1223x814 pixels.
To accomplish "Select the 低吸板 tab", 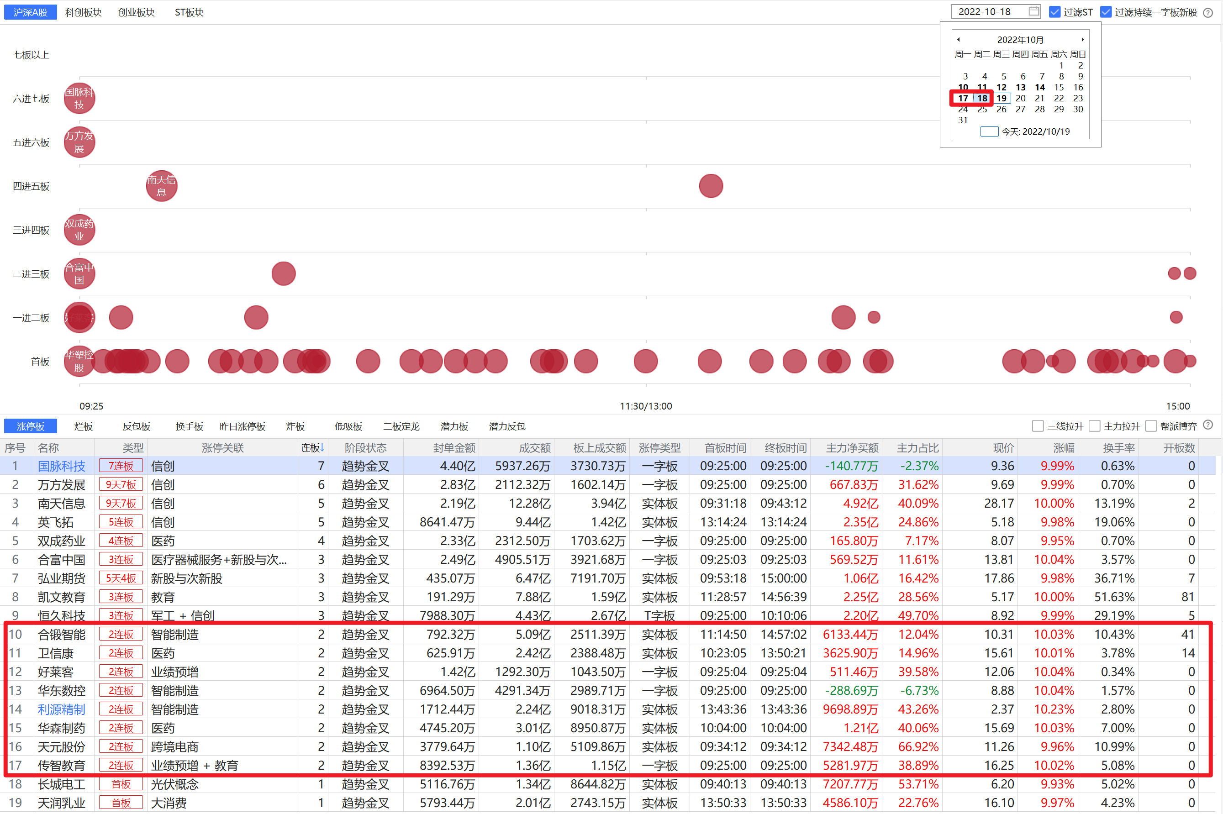I will click(x=348, y=426).
